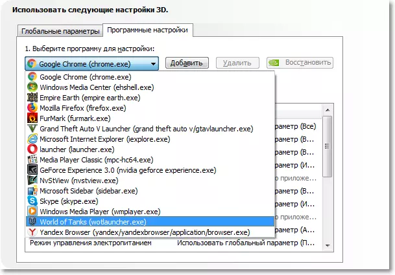Click the Microsoft Internet Explorer icon
The width and height of the screenshot is (395, 275).
click(x=32, y=138)
